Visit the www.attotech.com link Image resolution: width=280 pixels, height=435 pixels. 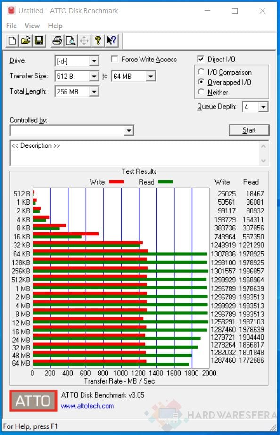tap(87, 406)
